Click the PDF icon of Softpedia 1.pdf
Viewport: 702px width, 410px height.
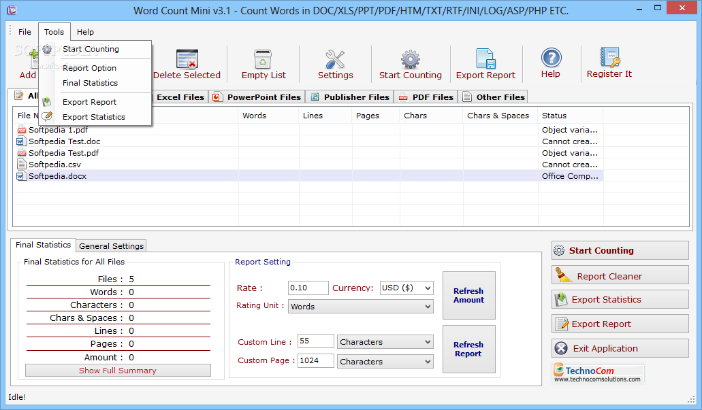pos(22,130)
